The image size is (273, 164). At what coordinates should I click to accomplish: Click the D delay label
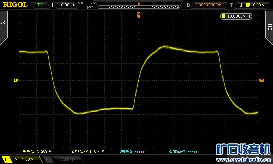click(x=188, y=5)
